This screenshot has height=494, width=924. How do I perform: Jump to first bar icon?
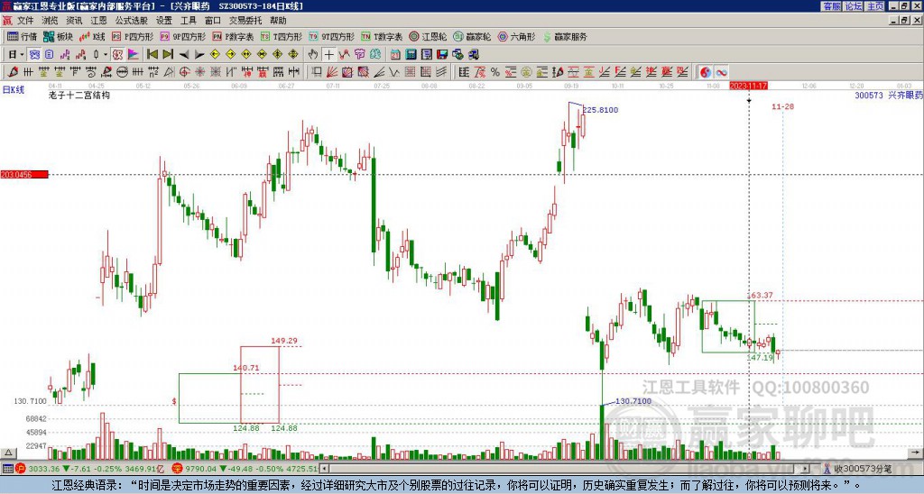(152, 55)
